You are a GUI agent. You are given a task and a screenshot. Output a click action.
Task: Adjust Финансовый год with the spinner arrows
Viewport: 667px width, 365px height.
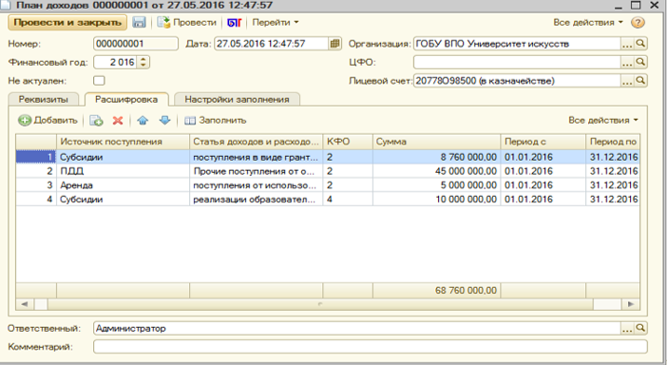(x=143, y=62)
